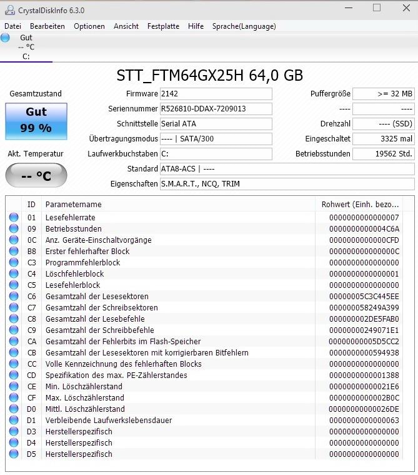Open the Ansicht menu
The width and height of the screenshot is (418, 475).
coord(126,26)
